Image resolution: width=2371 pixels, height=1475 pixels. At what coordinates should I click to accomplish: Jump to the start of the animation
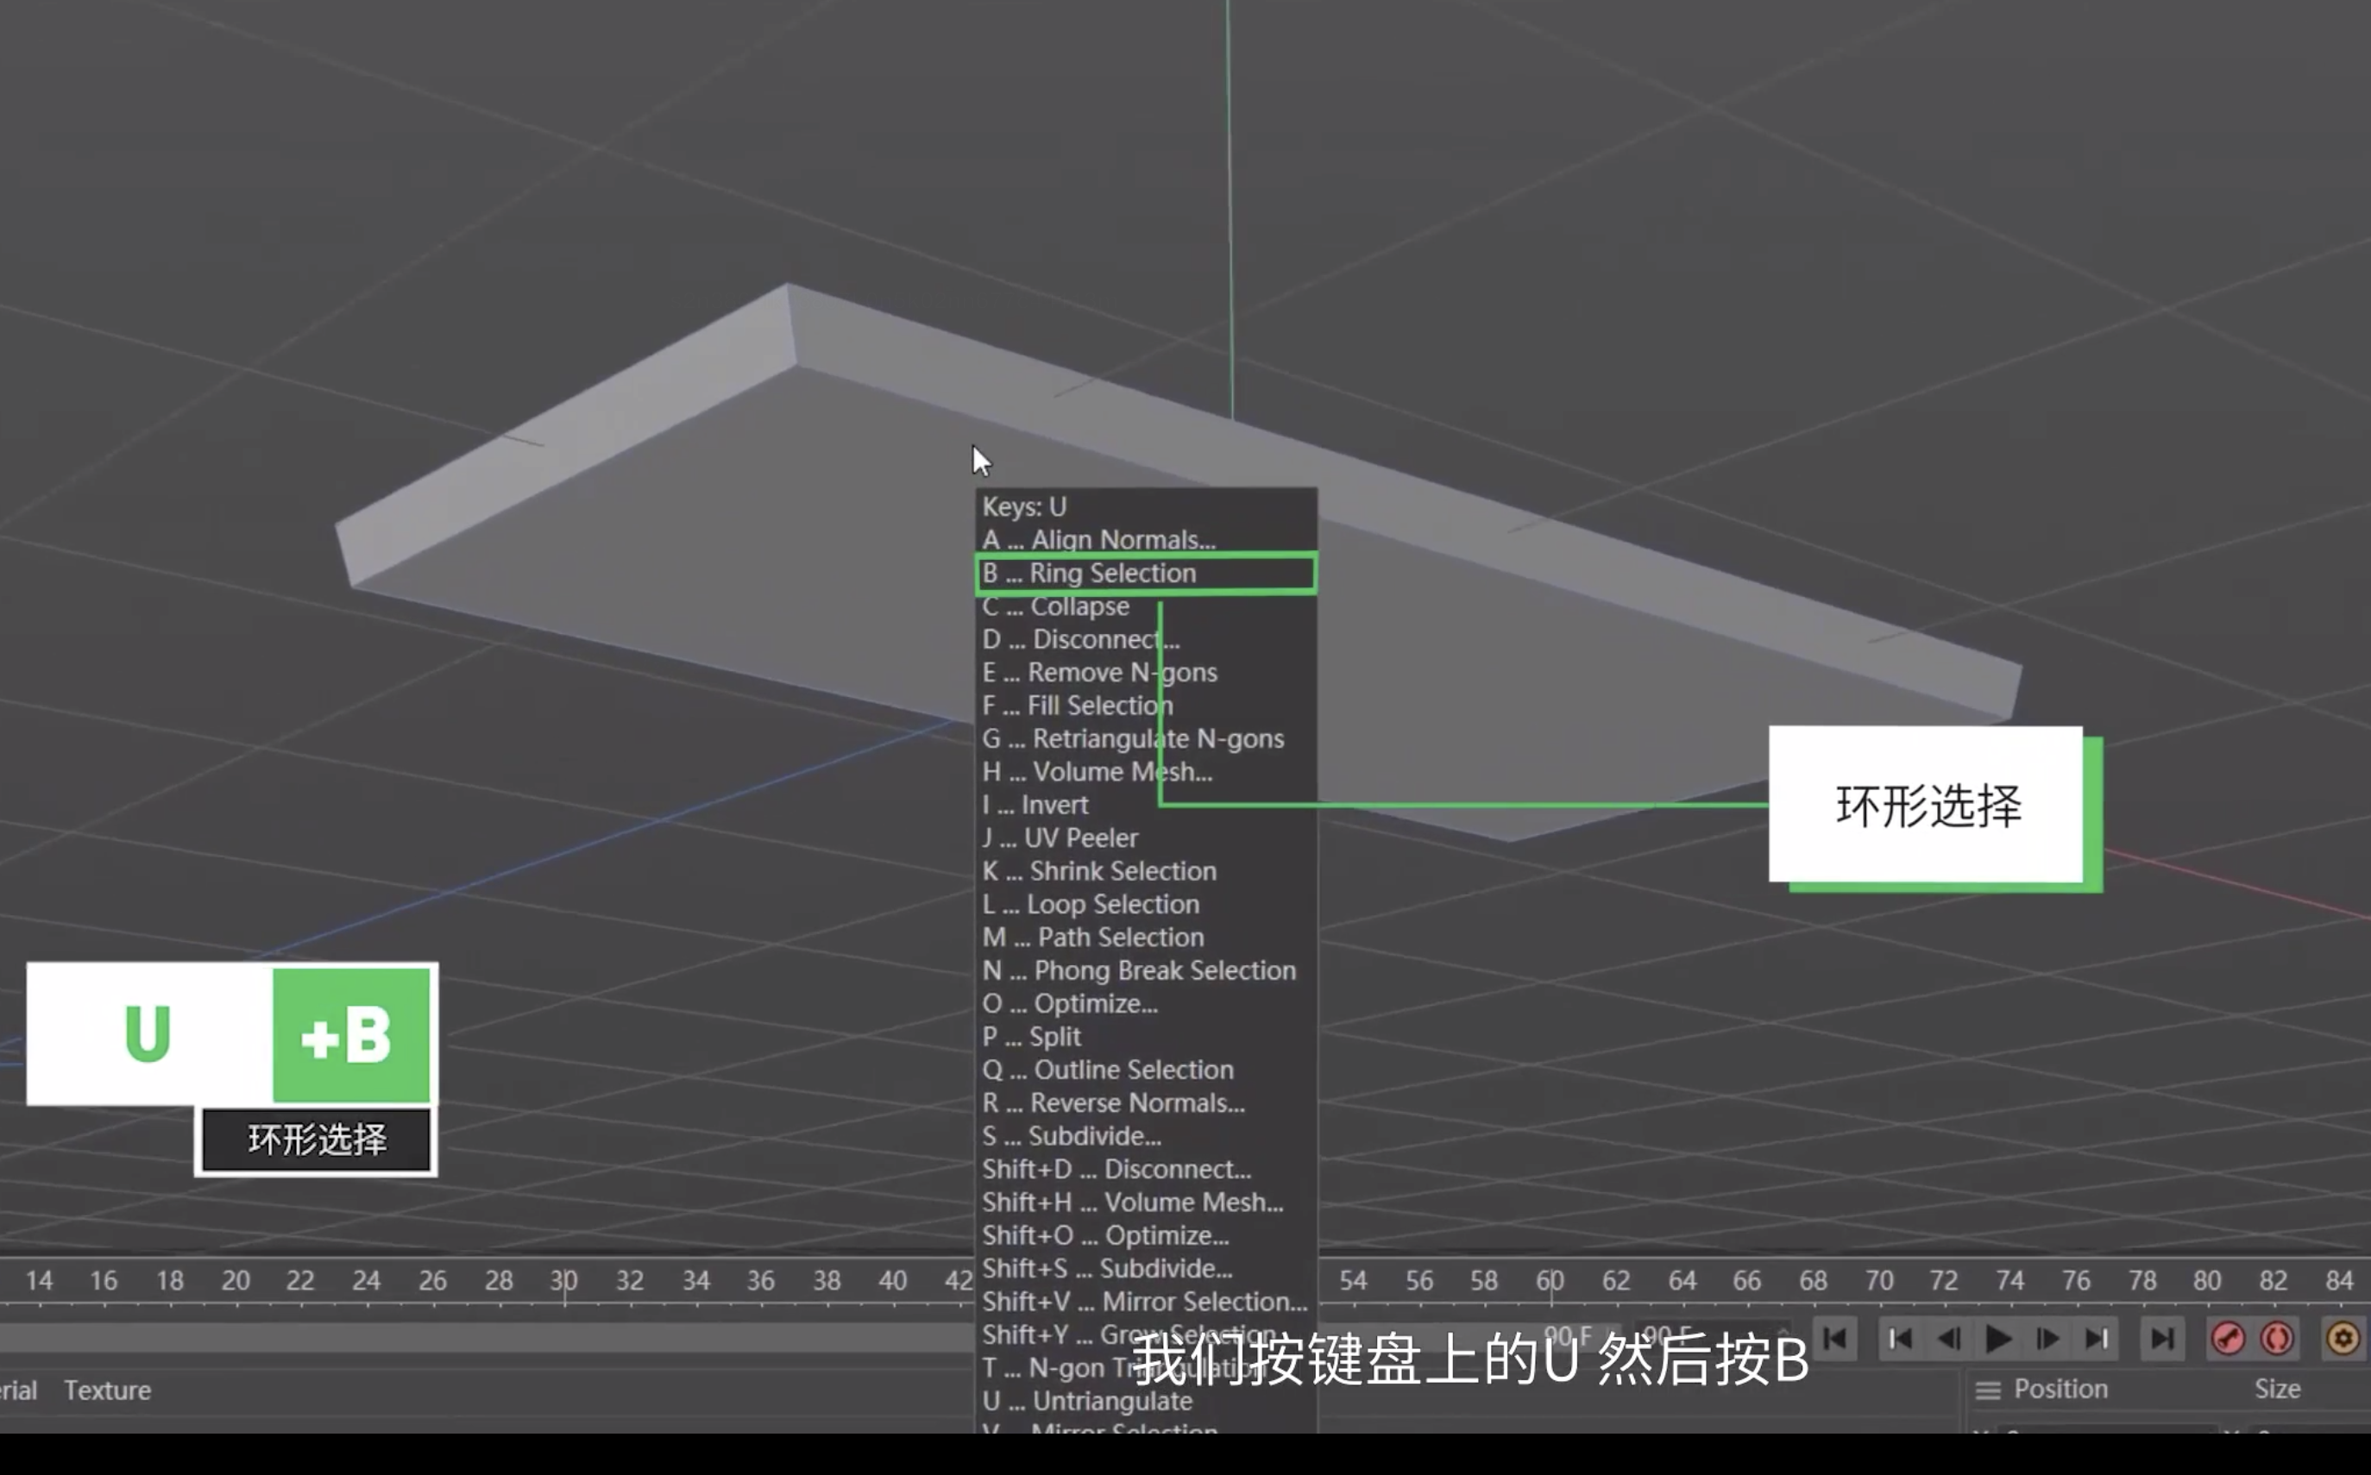tap(1834, 1339)
